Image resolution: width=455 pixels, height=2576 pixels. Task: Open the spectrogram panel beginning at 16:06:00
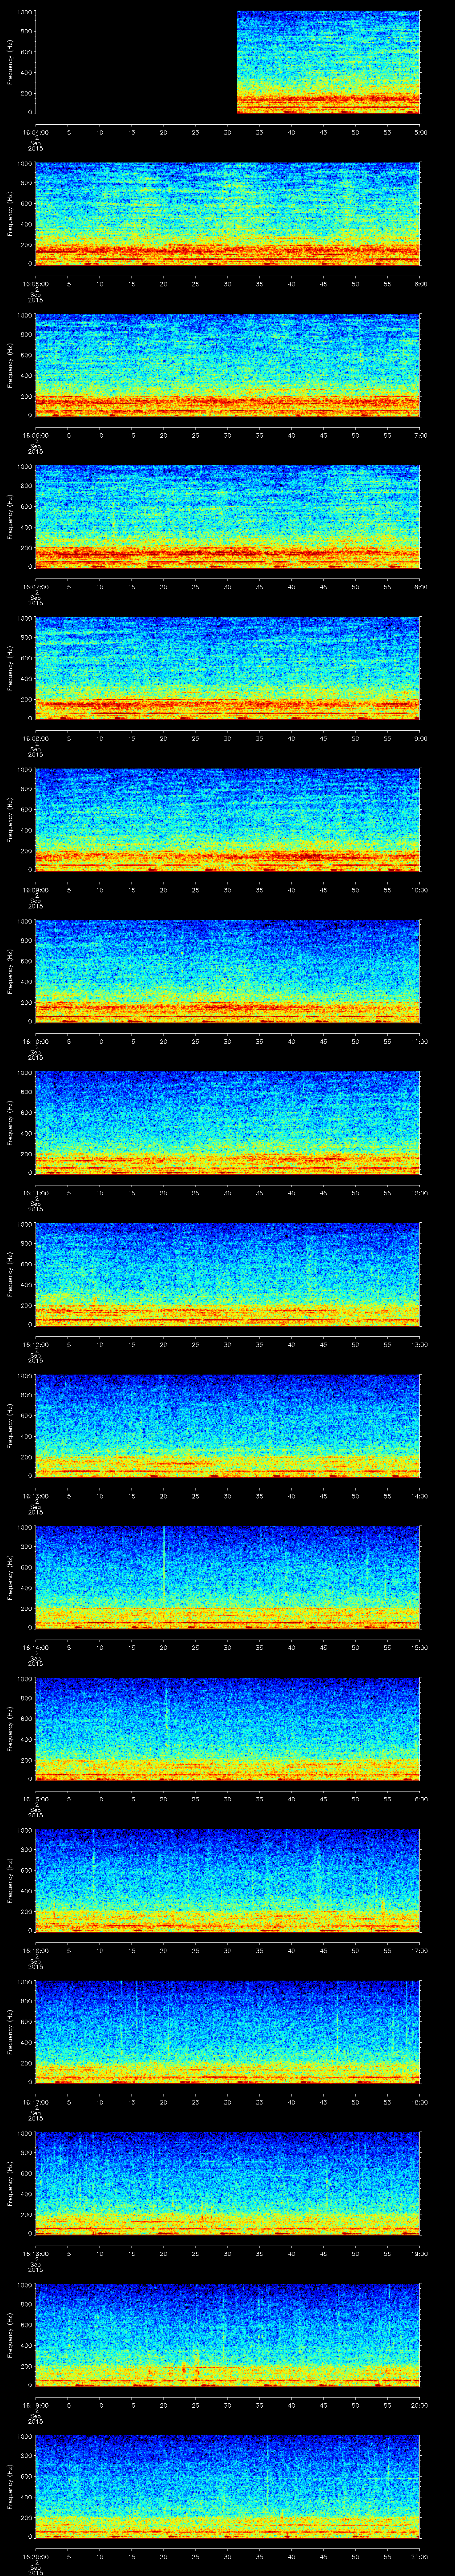point(228,365)
